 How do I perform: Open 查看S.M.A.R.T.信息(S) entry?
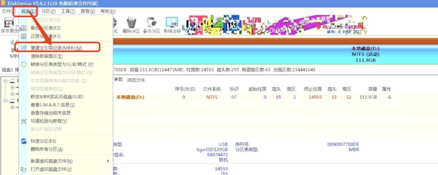click(53, 105)
